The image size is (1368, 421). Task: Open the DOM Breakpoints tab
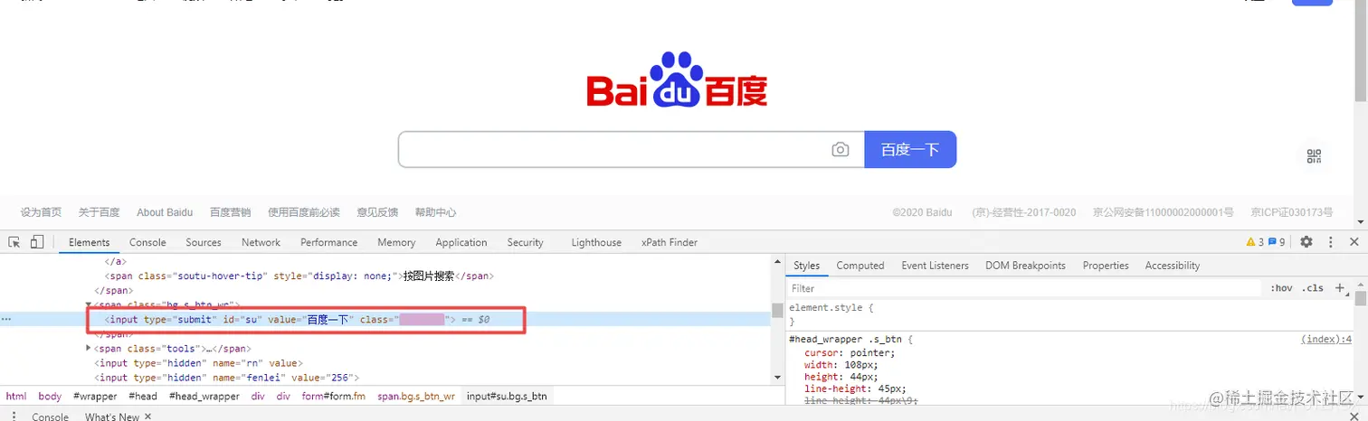click(1025, 266)
